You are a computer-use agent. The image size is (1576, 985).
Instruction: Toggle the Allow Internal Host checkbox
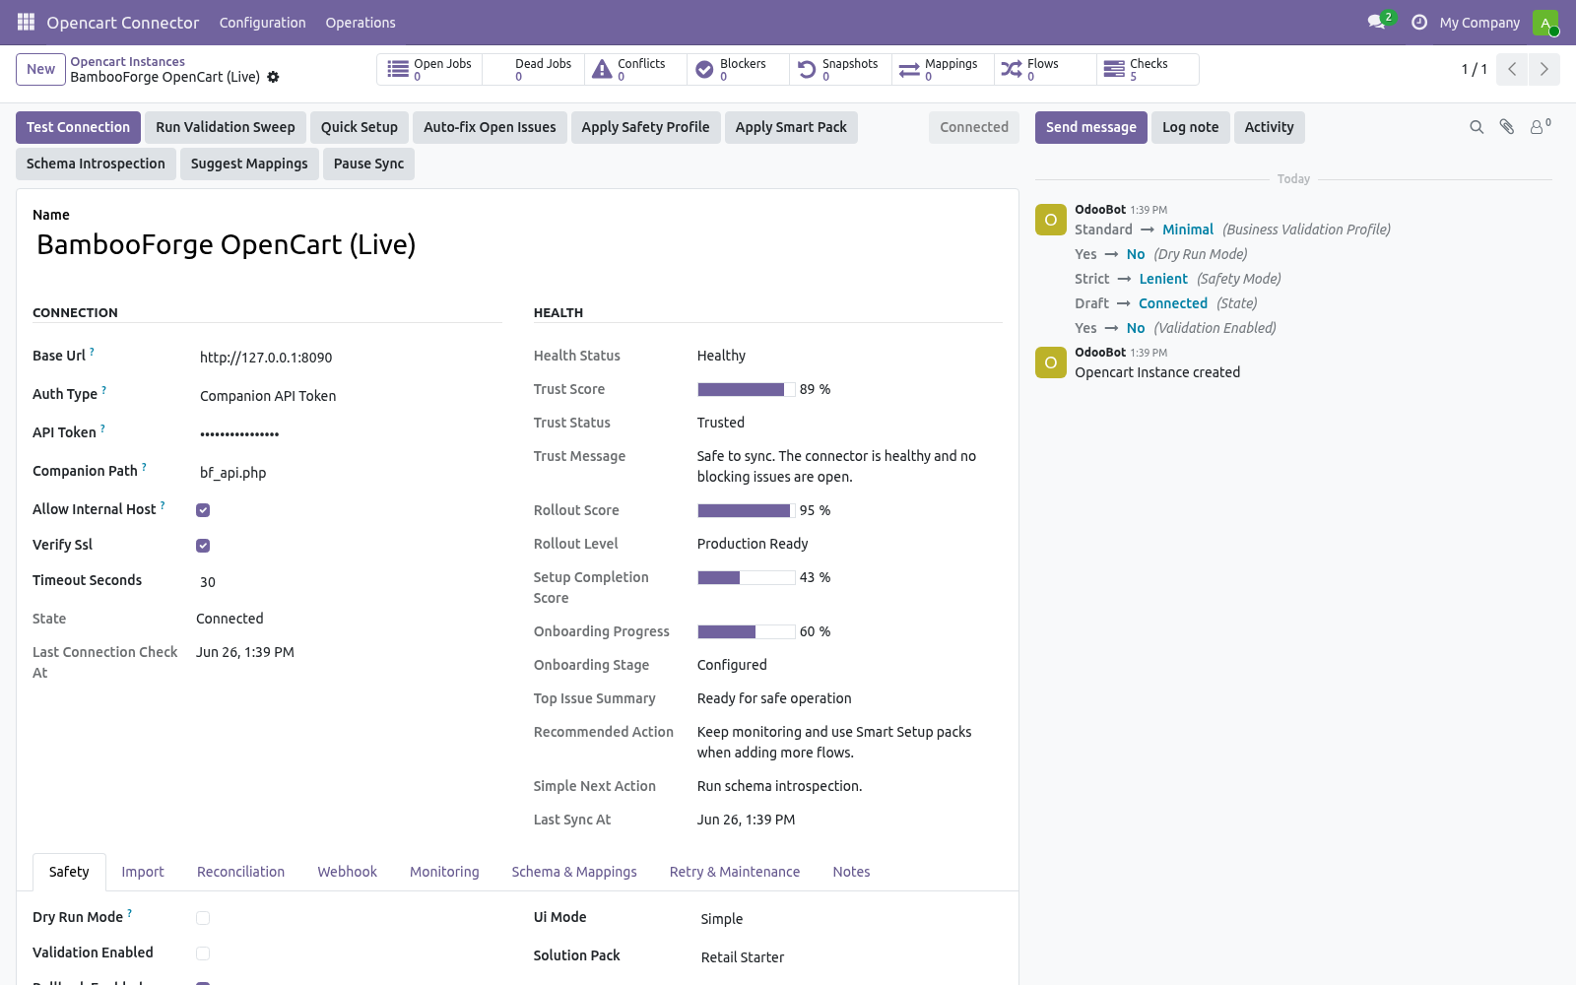pos(203,510)
